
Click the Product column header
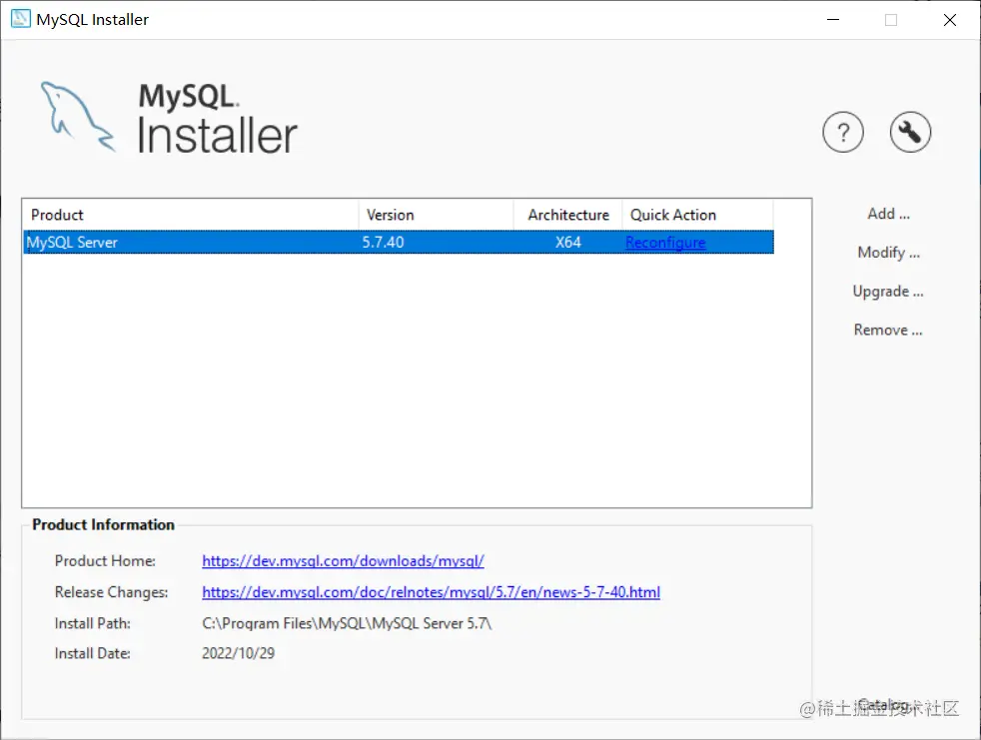[190, 215]
